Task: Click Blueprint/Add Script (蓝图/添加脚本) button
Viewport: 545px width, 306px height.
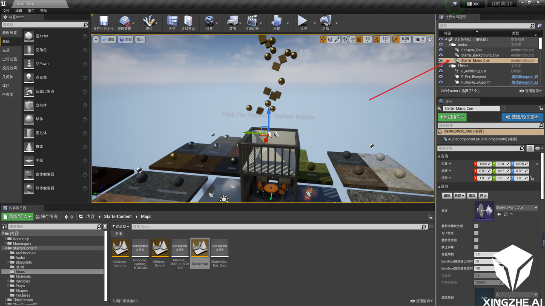Action: [x=522, y=117]
